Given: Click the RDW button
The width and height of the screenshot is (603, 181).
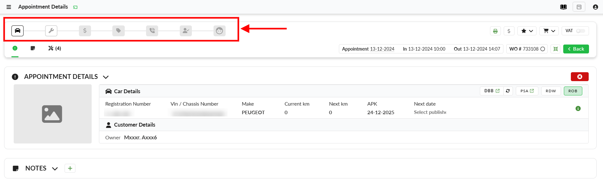Looking at the screenshot, I should click(551, 91).
